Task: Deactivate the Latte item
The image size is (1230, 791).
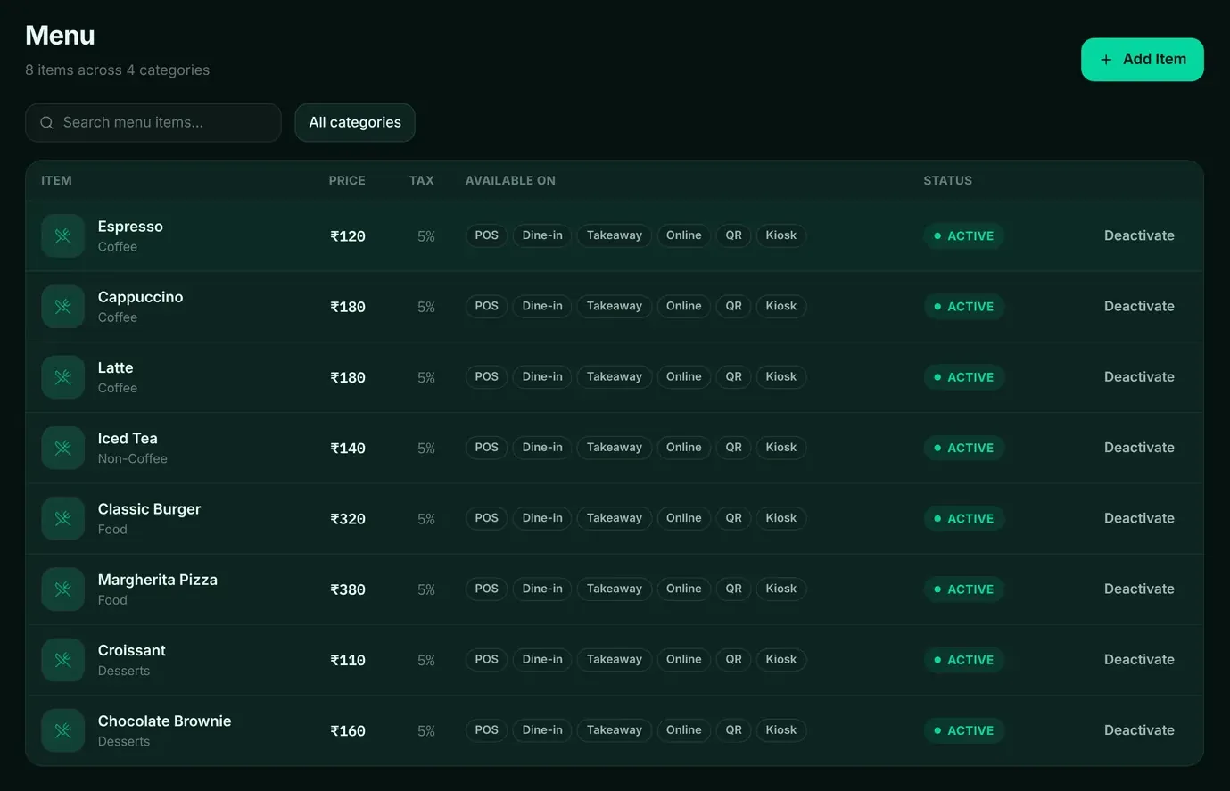Action: tap(1139, 376)
